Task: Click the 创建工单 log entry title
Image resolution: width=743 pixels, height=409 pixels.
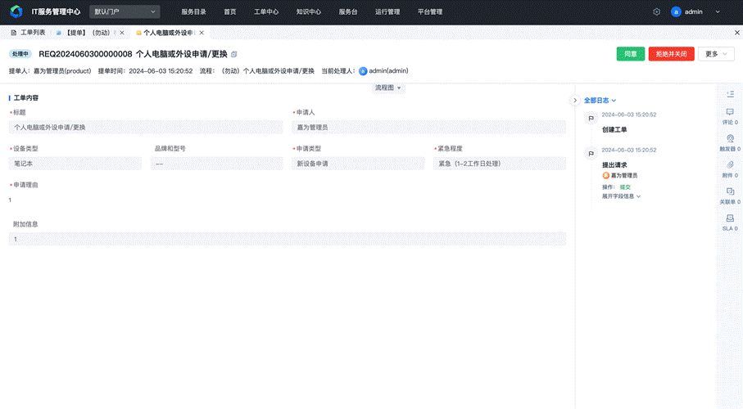Action: [x=614, y=130]
